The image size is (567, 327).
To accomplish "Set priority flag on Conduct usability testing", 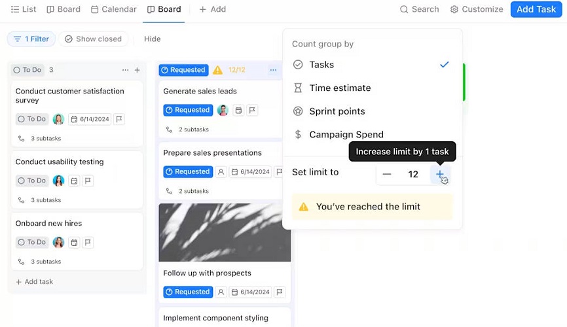I will (x=88, y=181).
